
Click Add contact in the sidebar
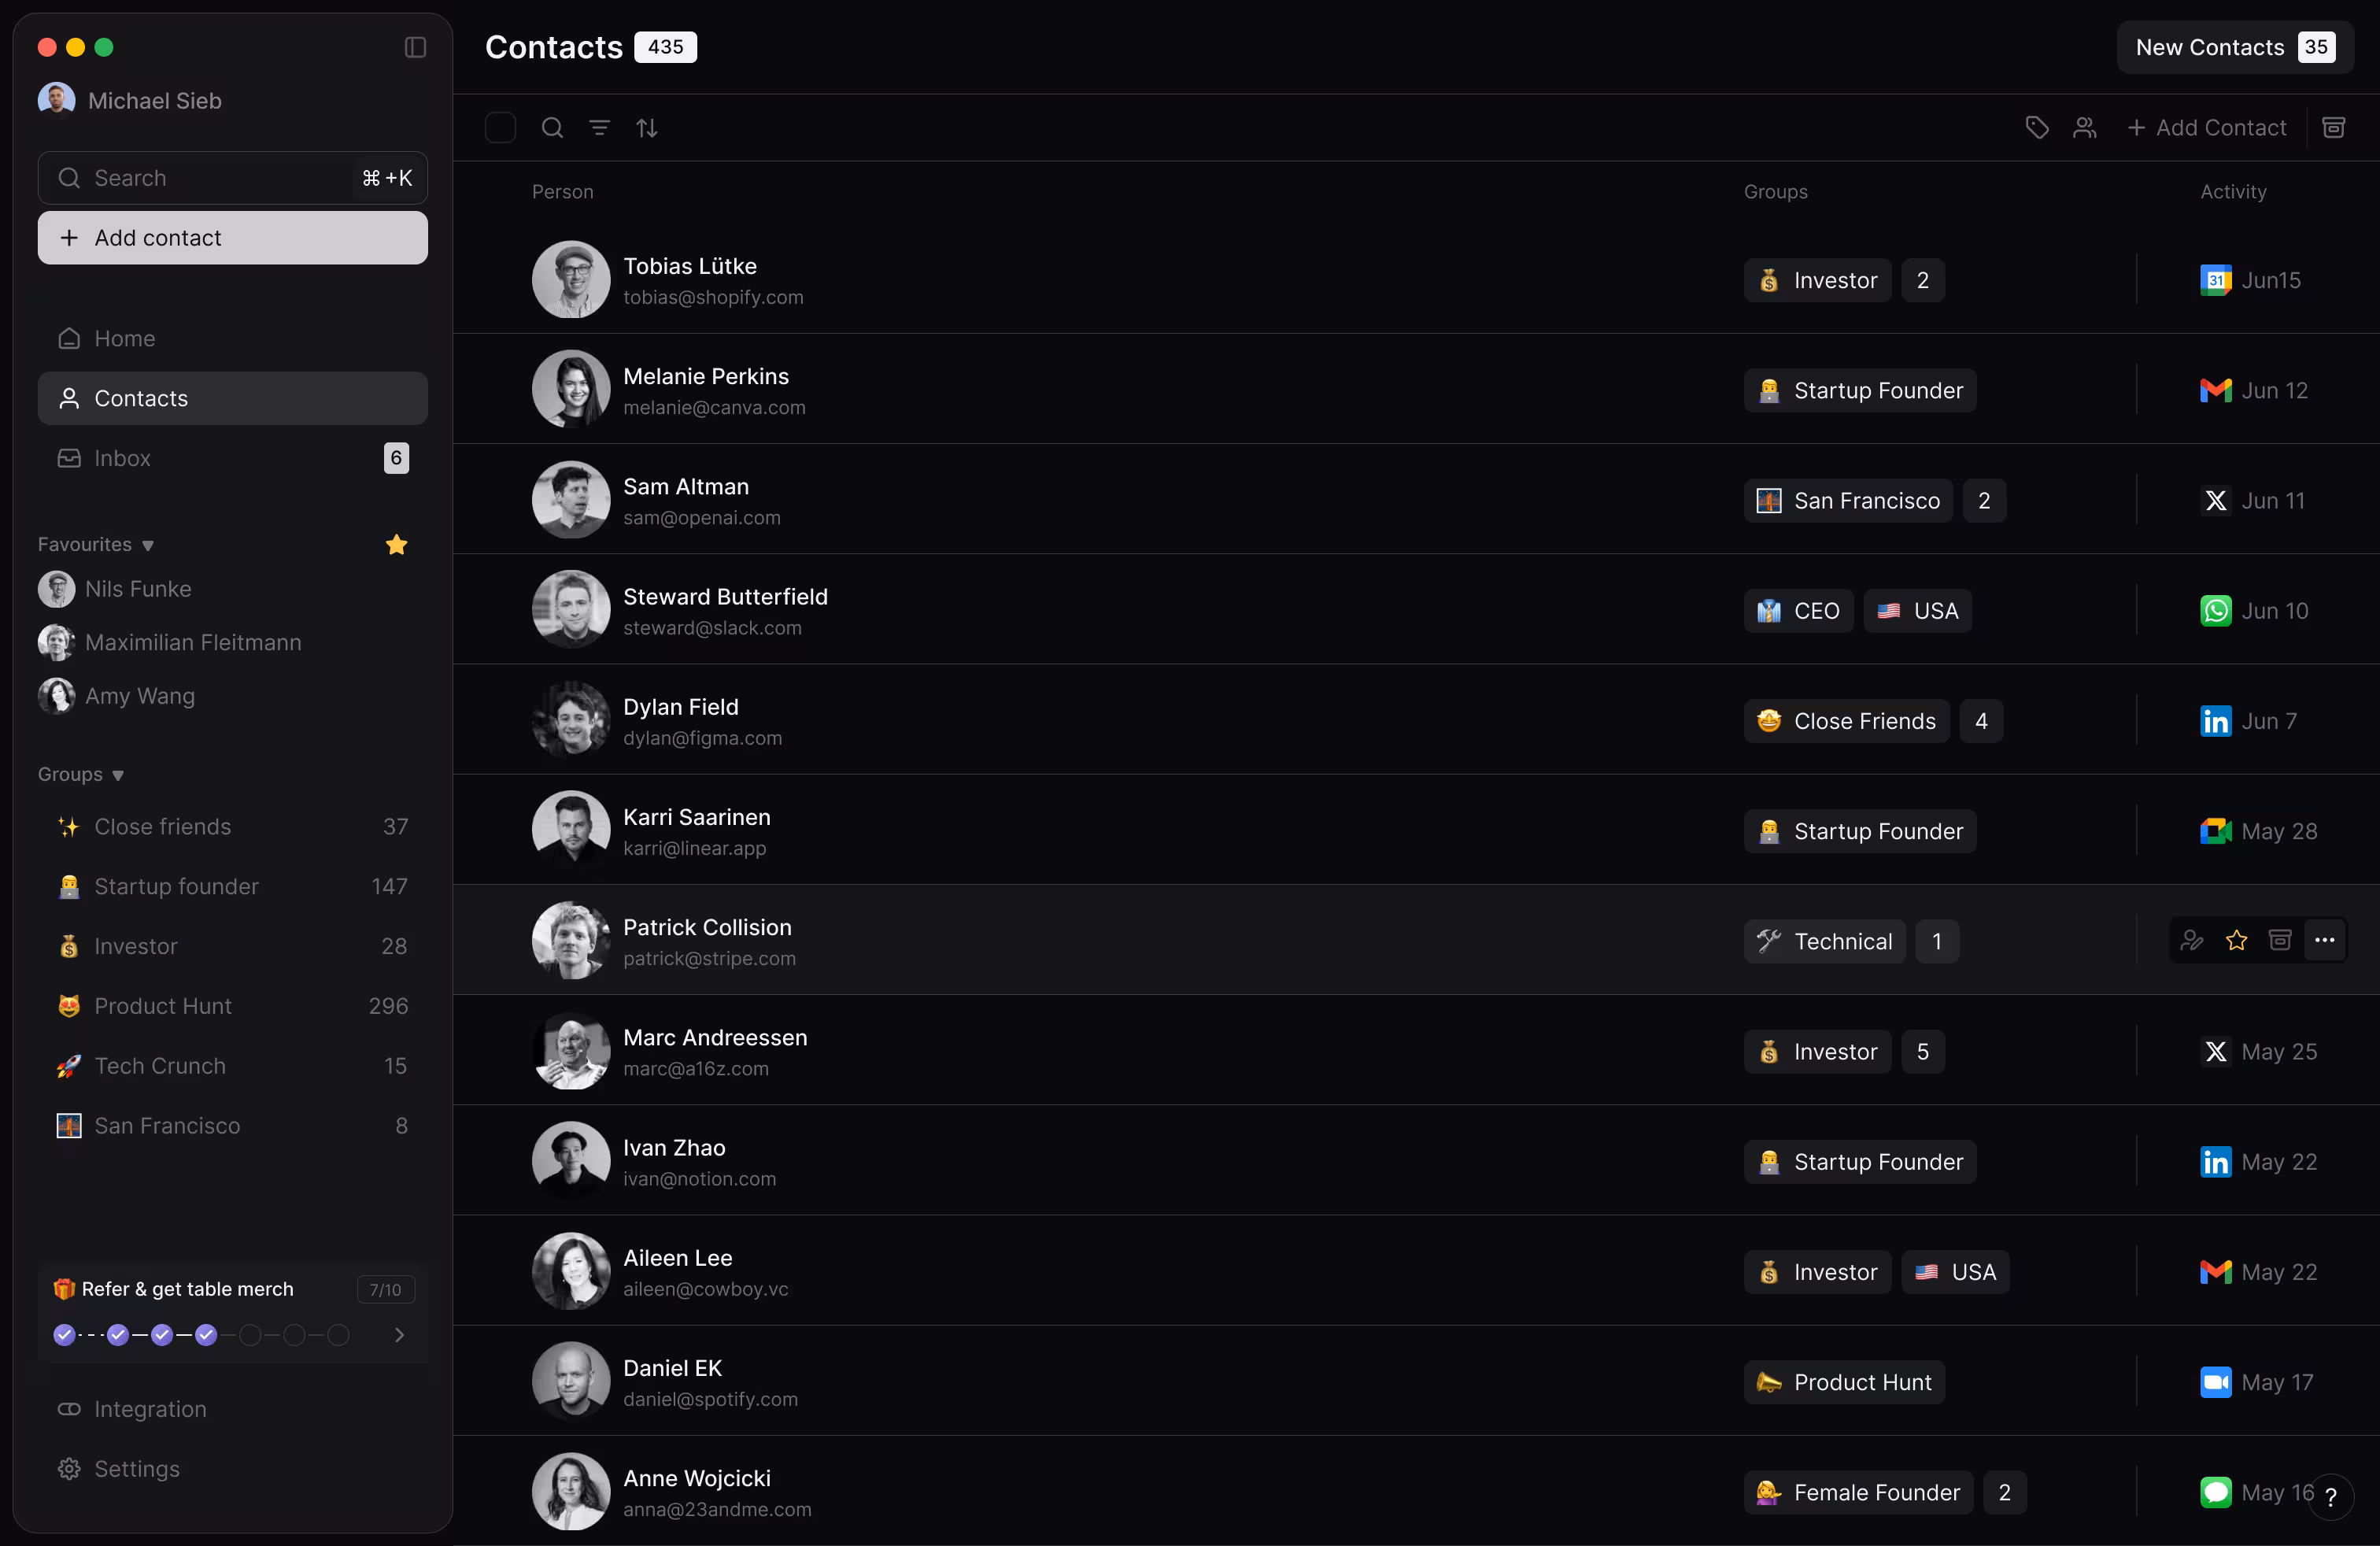click(x=232, y=238)
